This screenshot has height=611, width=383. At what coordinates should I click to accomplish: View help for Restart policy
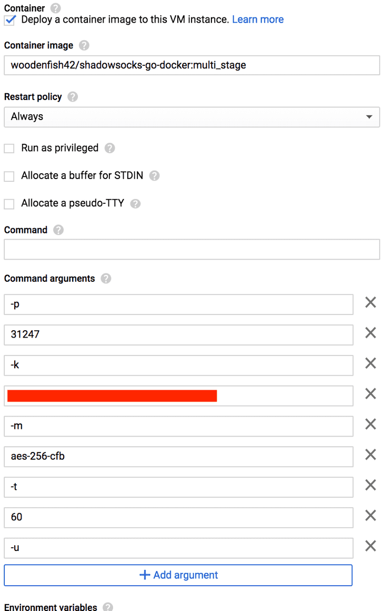72,97
